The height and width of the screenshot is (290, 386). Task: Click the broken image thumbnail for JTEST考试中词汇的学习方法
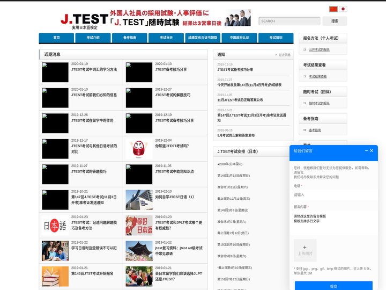[55, 73]
